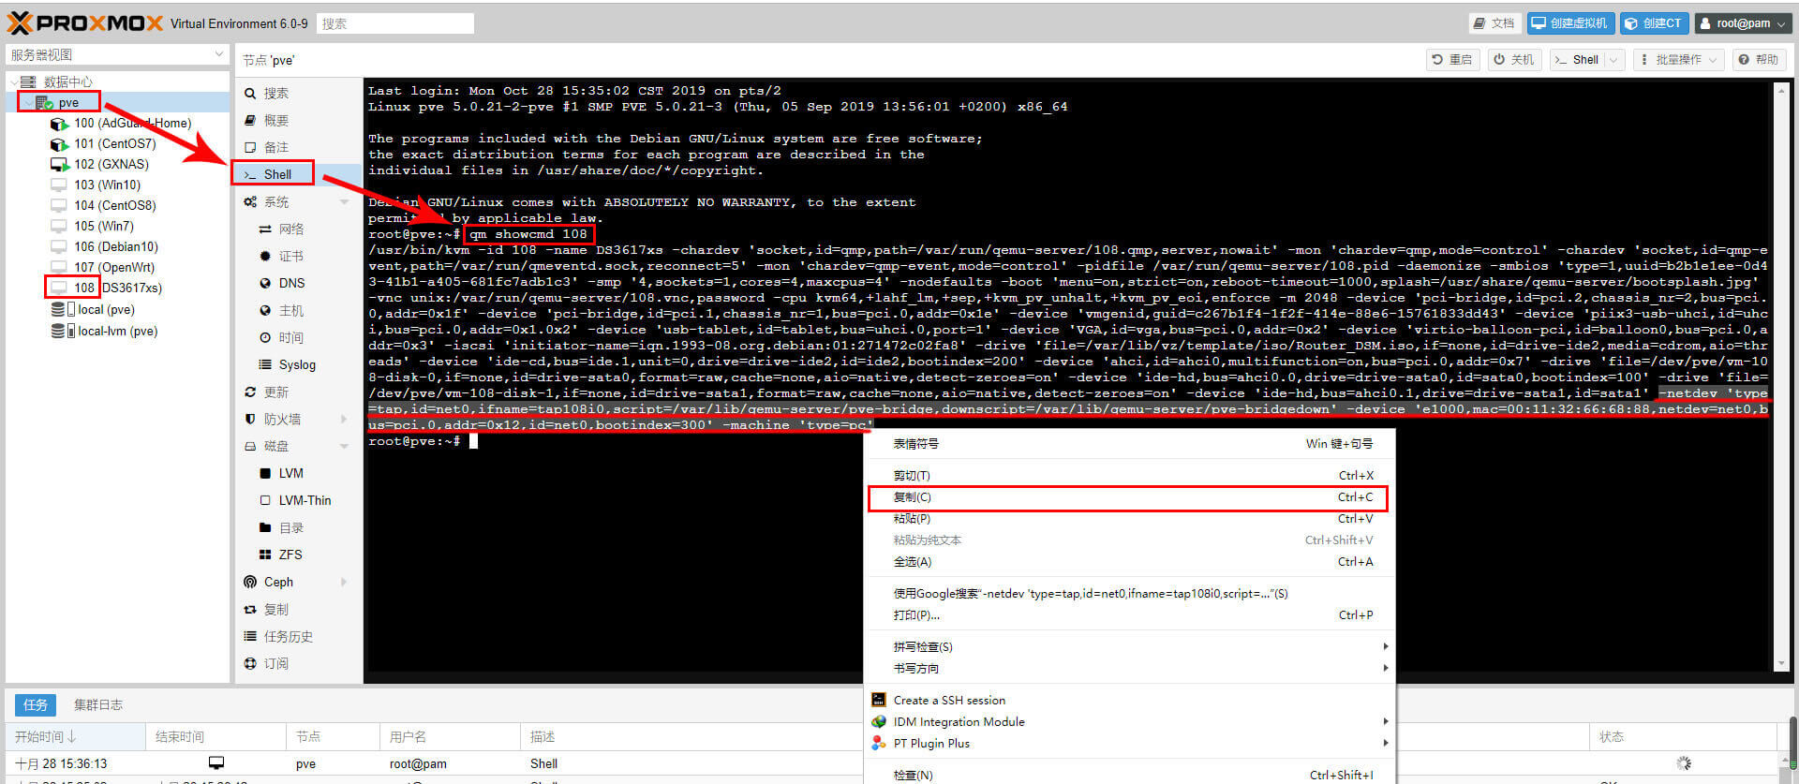
Task: Click the LVM-Thin storage item
Action: [304, 500]
